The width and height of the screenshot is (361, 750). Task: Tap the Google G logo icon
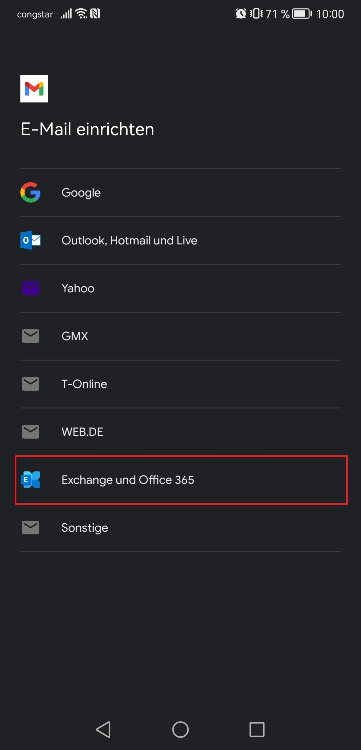(x=30, y=193)
